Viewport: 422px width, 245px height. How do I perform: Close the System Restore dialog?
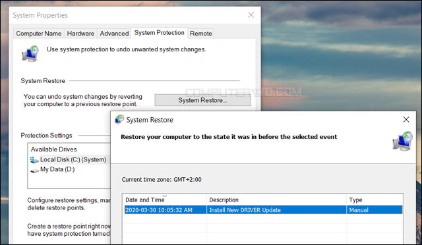pos(406,119)
